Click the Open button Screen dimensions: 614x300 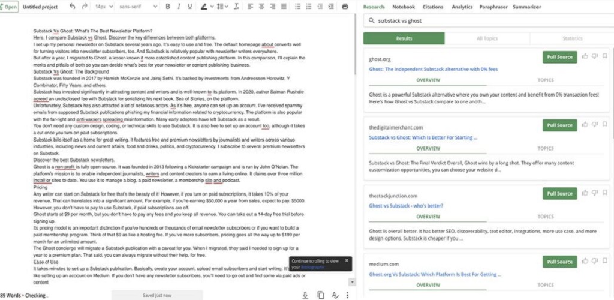tap(8, 7)
